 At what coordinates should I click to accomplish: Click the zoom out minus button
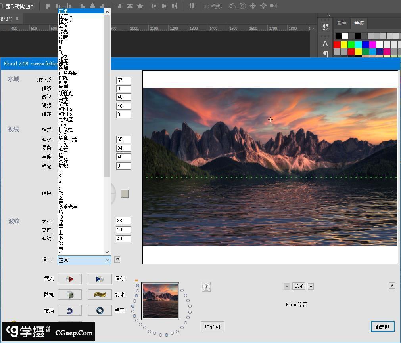click(x=287, y=286)
